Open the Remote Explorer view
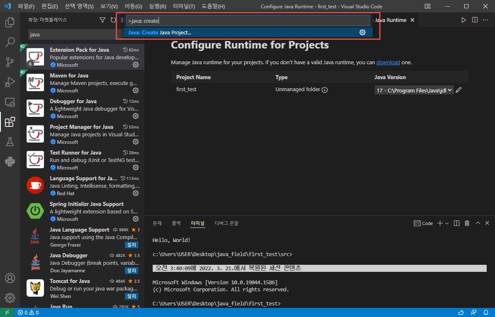The width and height of the screenshot is (495, 317). click(x=10, y=102)
